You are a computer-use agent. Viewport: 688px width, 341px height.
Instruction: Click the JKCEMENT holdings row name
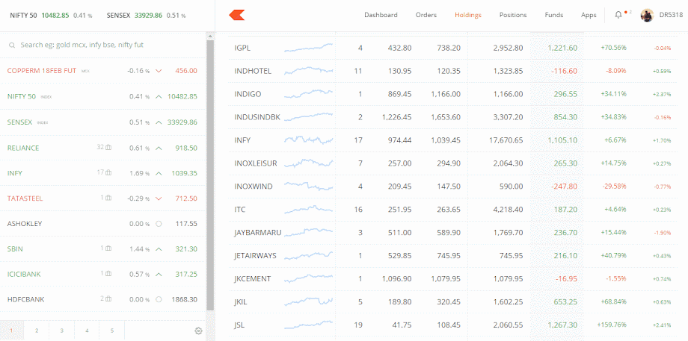pos(252,279)
